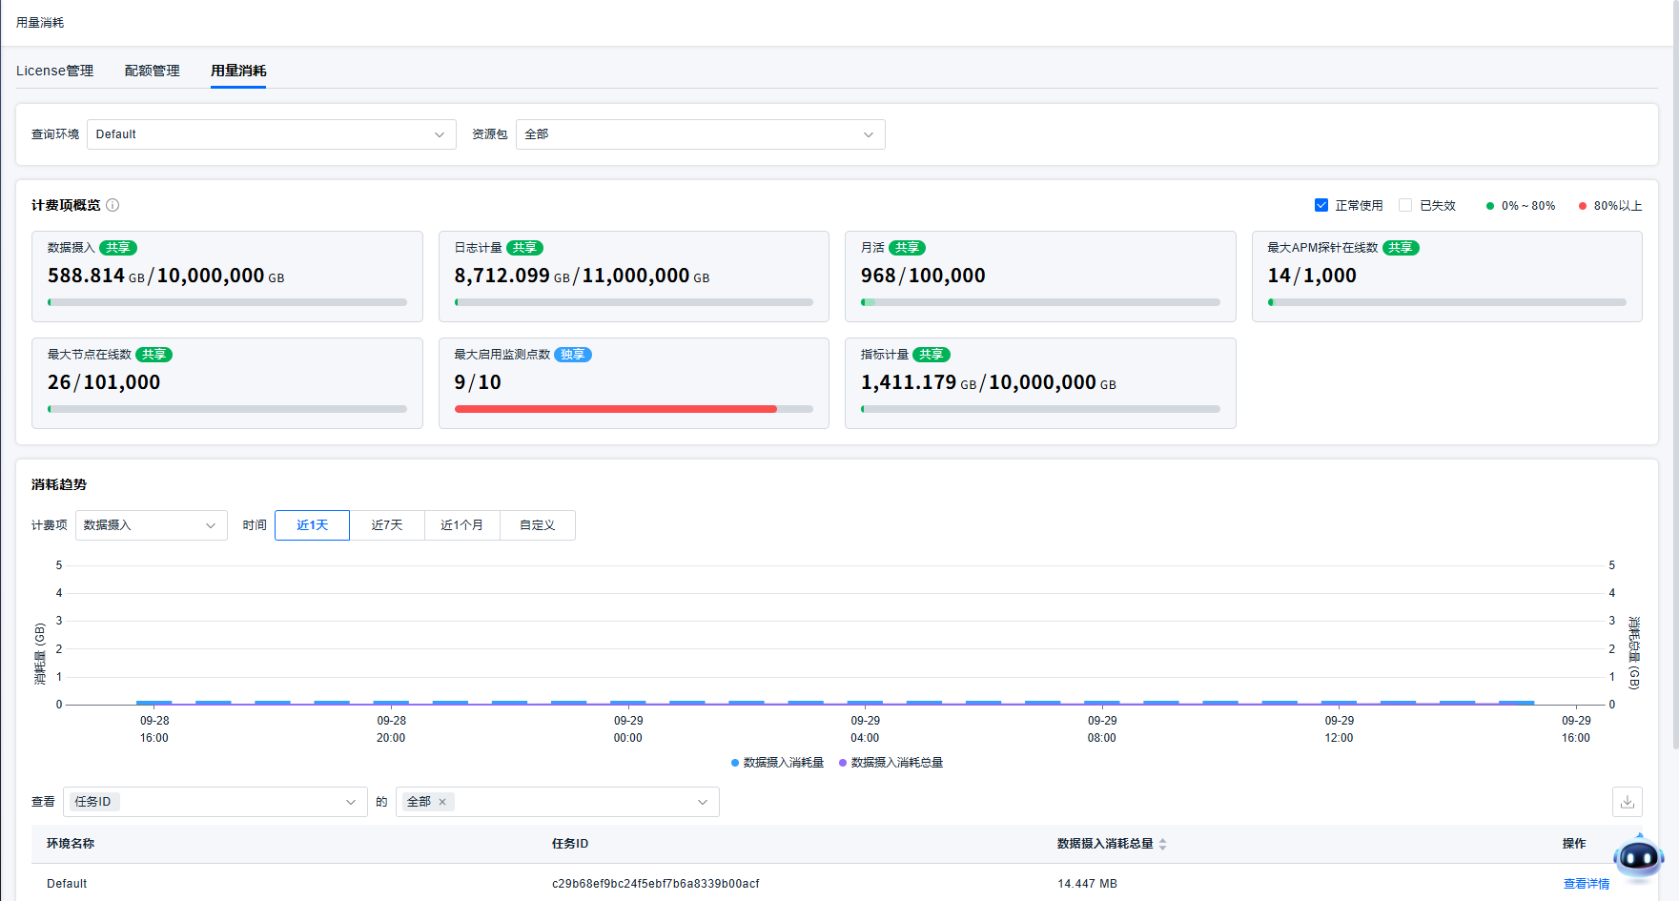Expand the 资源包 dropdown

(x=700, y=134)
